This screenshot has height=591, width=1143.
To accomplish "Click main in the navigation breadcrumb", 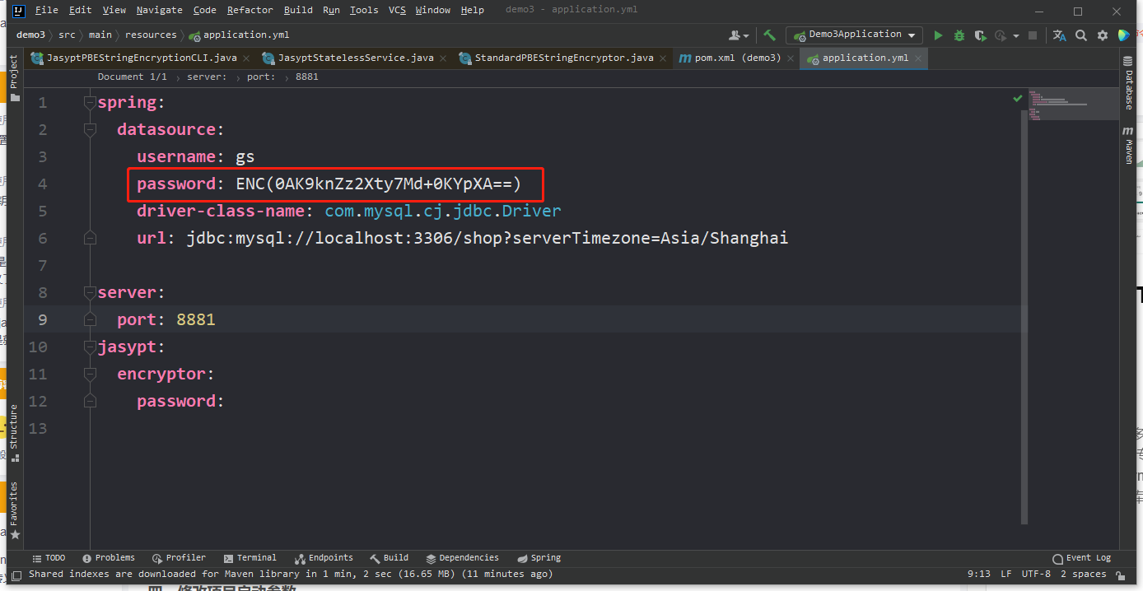I will 100,35.
